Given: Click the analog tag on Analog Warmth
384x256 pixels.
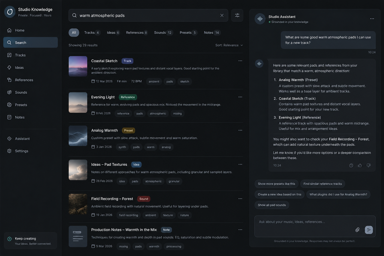Looking at the screenshot, I should [x=166, y=147].
